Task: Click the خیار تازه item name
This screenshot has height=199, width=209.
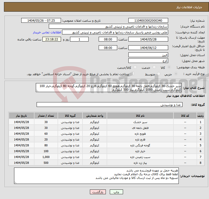Action: click(140, 151)
